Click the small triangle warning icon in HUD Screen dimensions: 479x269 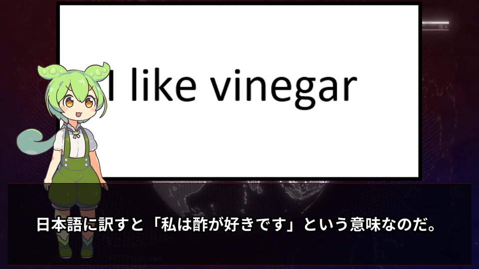click(x=446, y=27)
